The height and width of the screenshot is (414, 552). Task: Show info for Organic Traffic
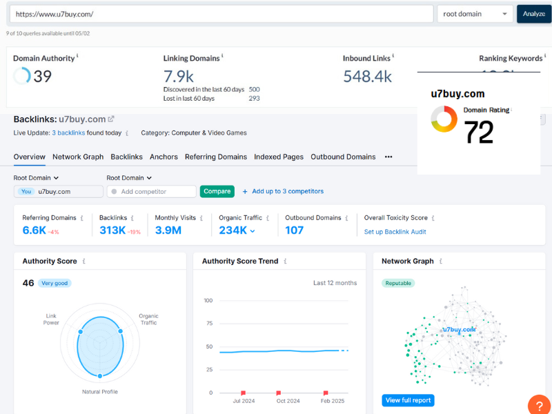tap(268, 218)
